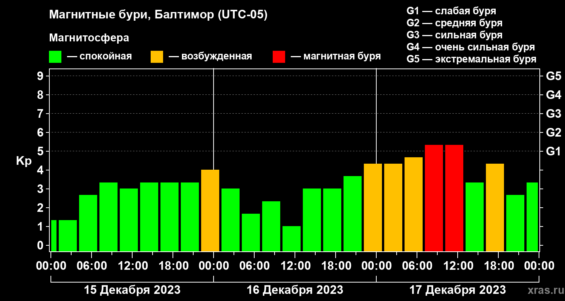
Task: Click the 'Kp' axis label
Action: coord(24,161)
